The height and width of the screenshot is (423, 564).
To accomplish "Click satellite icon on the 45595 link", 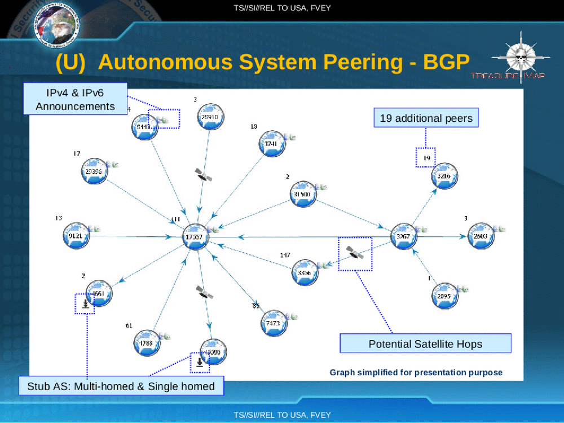I will coord(204,292).
